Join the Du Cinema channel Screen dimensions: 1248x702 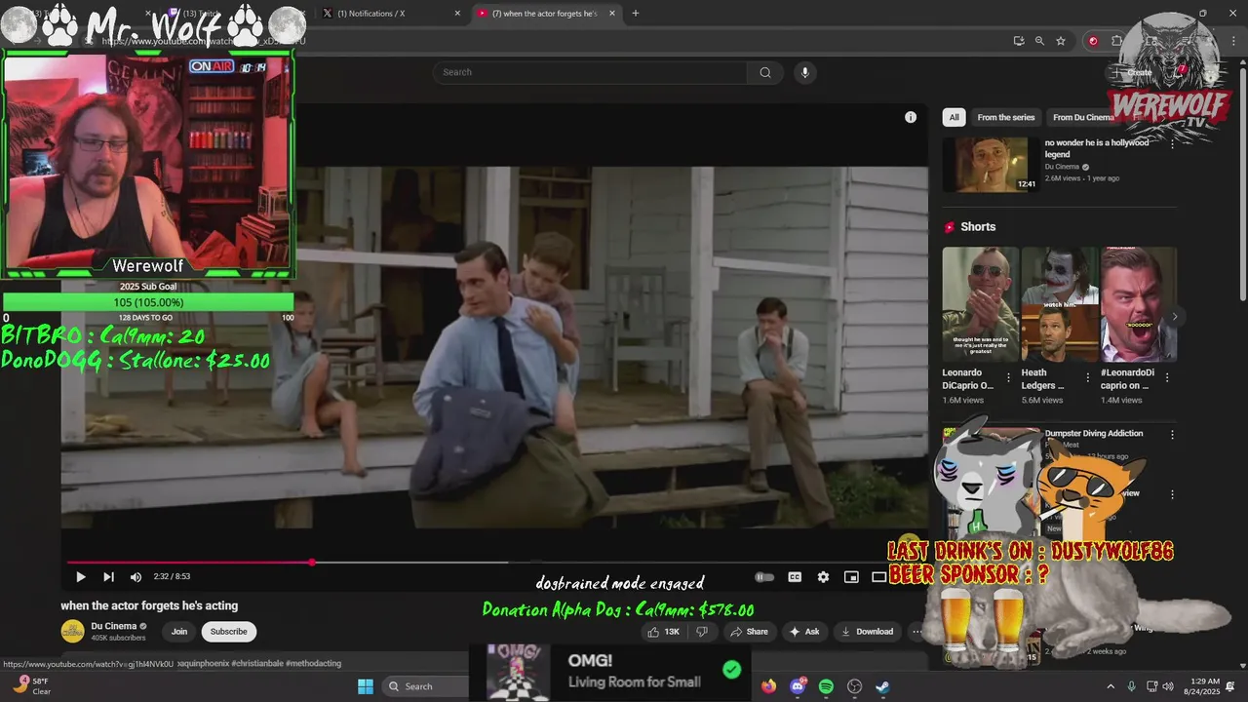click(x=179, y=632)
